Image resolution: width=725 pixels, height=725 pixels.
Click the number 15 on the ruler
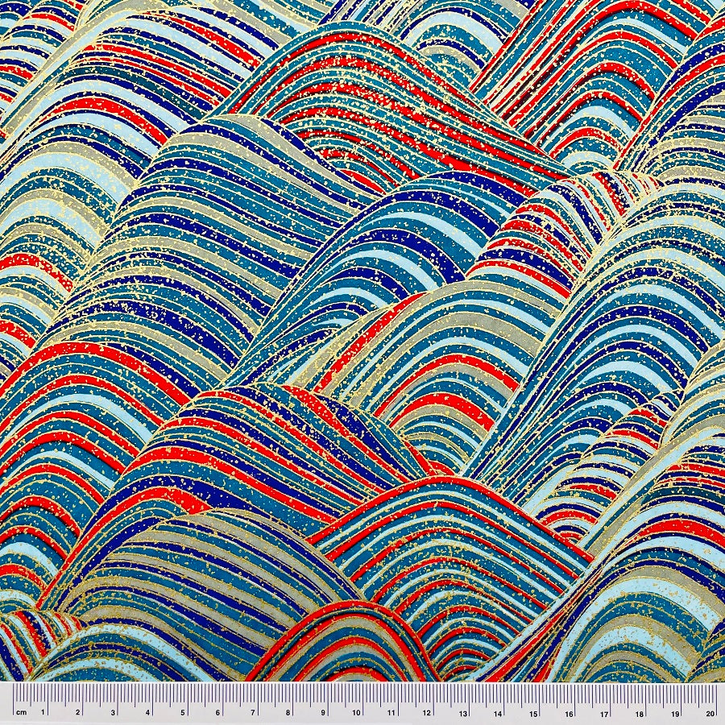point(532,712)
